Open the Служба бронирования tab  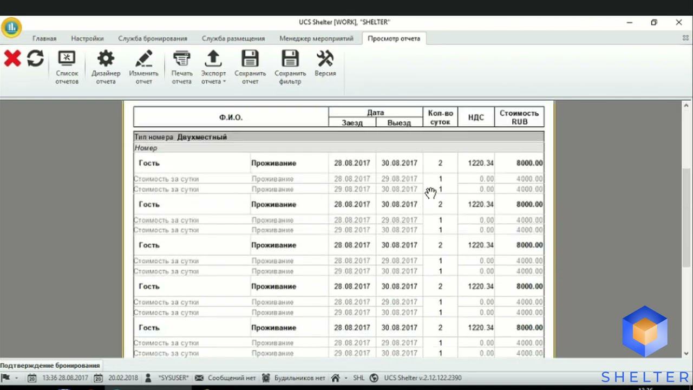click(153, 38)
